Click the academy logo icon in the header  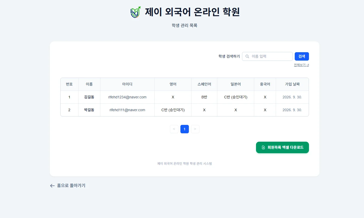(136, 12)
